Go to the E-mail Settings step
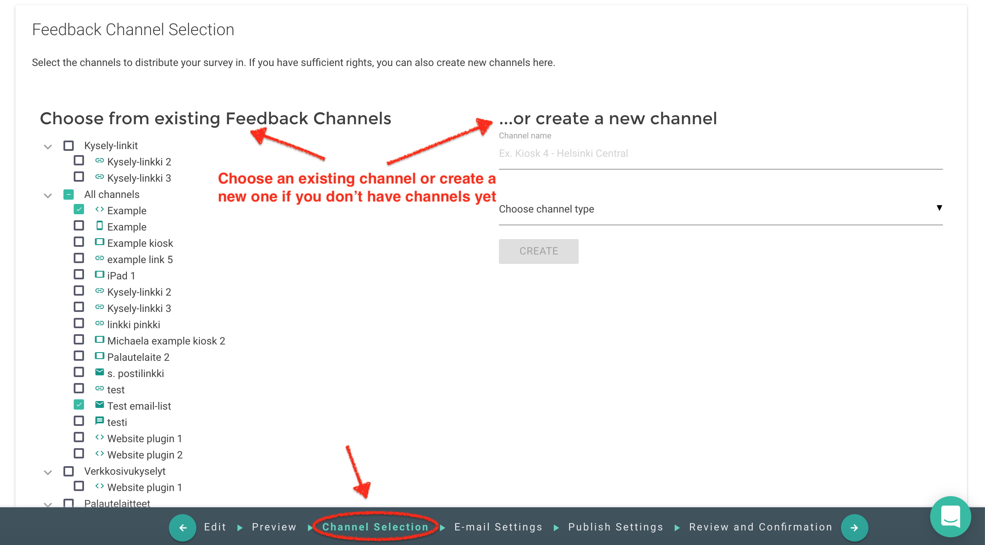Screen dimensions: 985x545 click(498, 527)
